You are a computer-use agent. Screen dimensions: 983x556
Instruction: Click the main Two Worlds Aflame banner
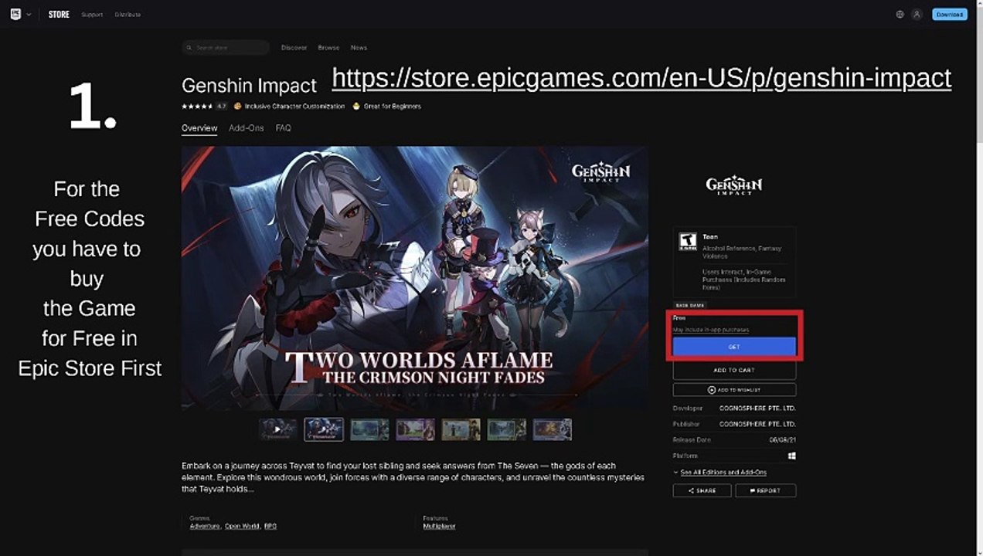(x=415, y=278)
